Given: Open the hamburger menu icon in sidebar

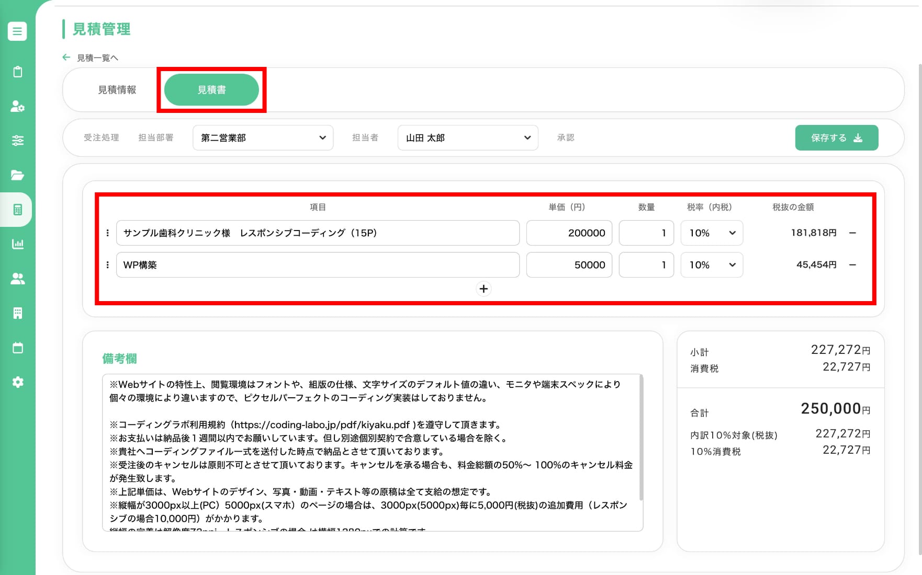Looking at the screenshot, I should [17, 31].
